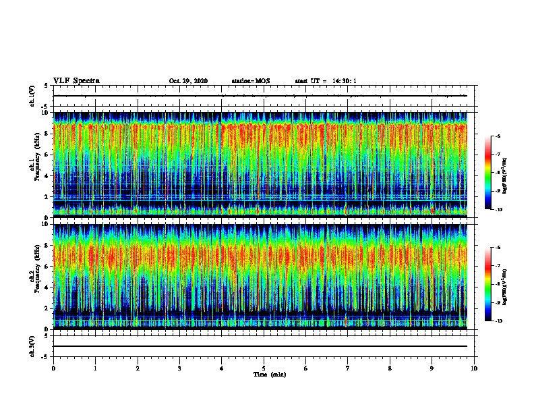This screenshot has width=534, height=413.
Task: Select the "Oct. 29, 2020" date label
Action: (x=188, y=81)
